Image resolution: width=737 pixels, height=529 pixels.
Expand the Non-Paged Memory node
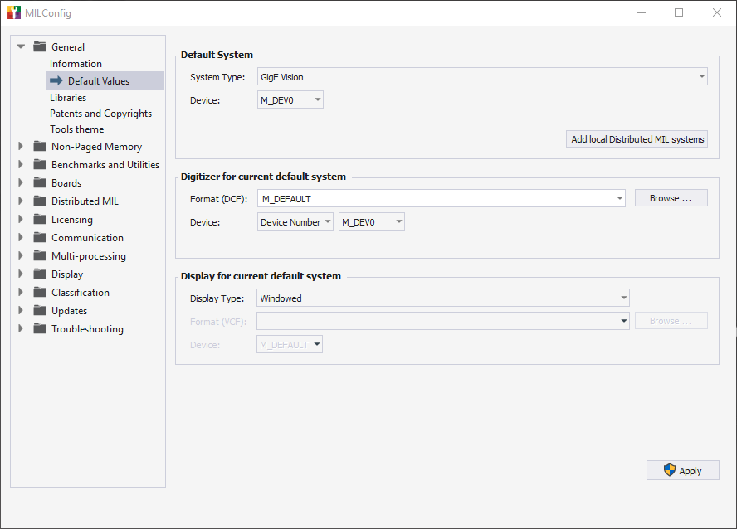click(x=21, y=146)
